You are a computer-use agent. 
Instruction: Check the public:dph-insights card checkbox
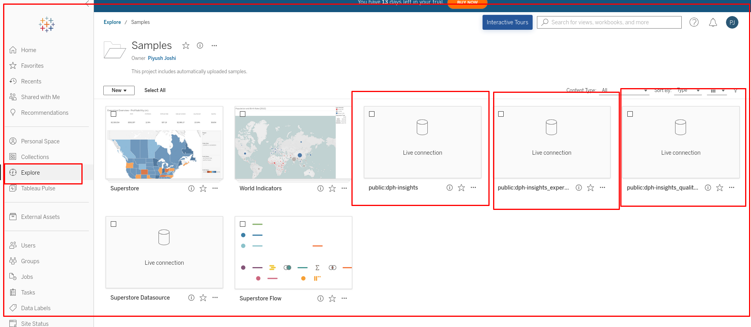pos(372,114)
